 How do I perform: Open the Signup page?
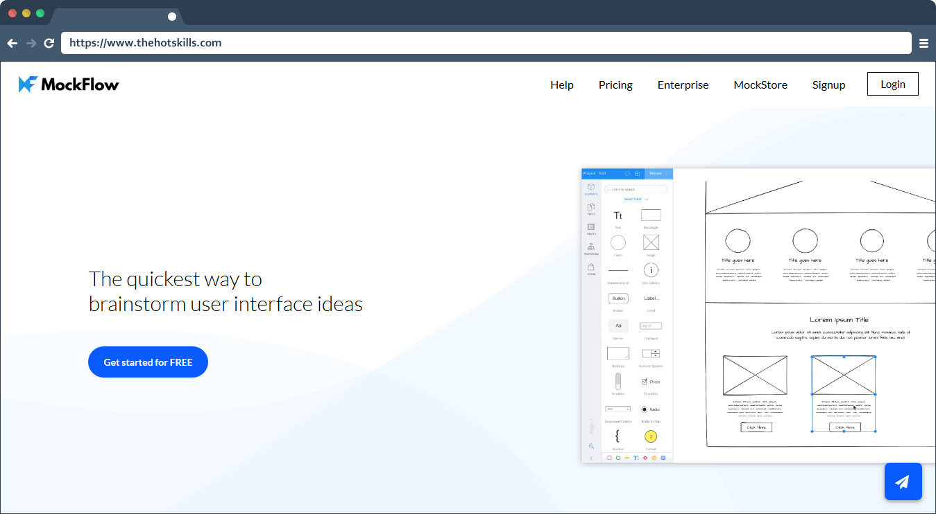[x=828, y=85]
